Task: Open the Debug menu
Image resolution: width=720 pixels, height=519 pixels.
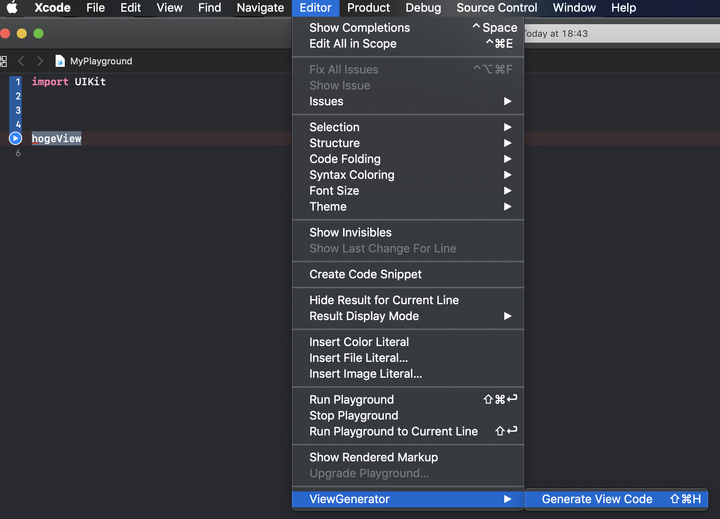Action: pos(423,8)
